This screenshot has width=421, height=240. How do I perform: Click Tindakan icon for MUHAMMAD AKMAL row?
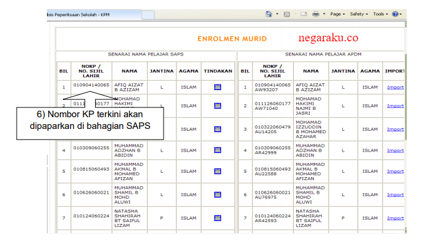(x=217, y=172)
